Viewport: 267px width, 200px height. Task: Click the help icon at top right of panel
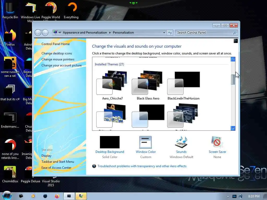coord(236,41)
